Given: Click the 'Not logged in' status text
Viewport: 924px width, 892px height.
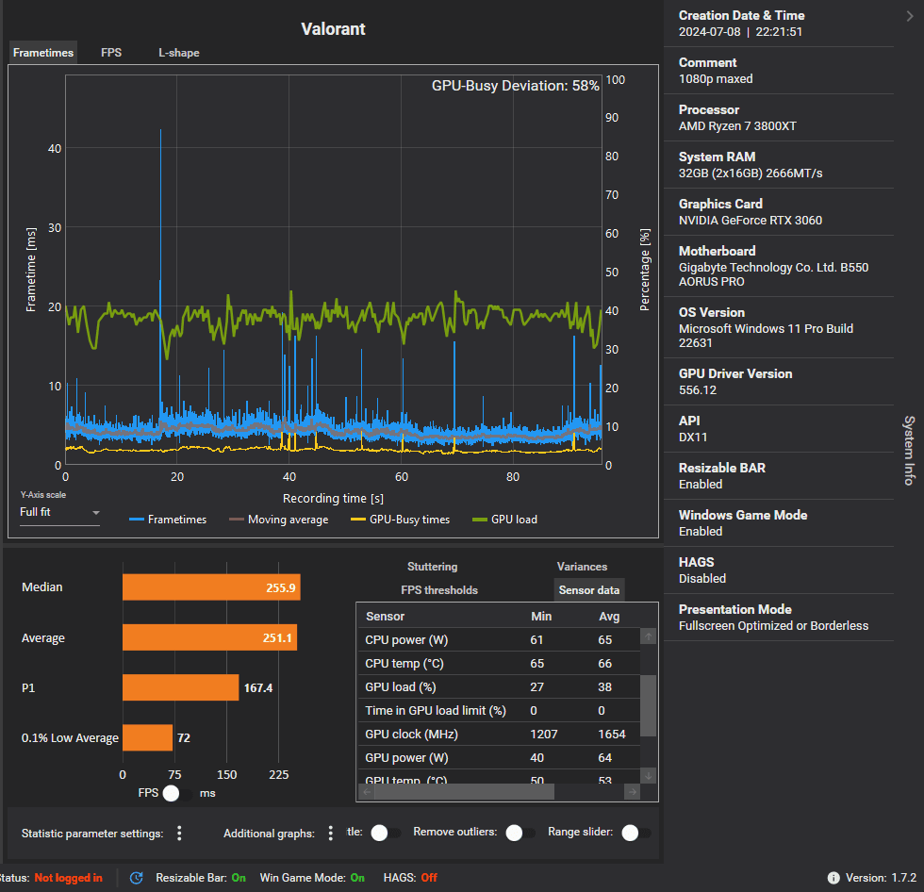Looking at the screenshot, I should pyautogui.click(x=68, y=878).
